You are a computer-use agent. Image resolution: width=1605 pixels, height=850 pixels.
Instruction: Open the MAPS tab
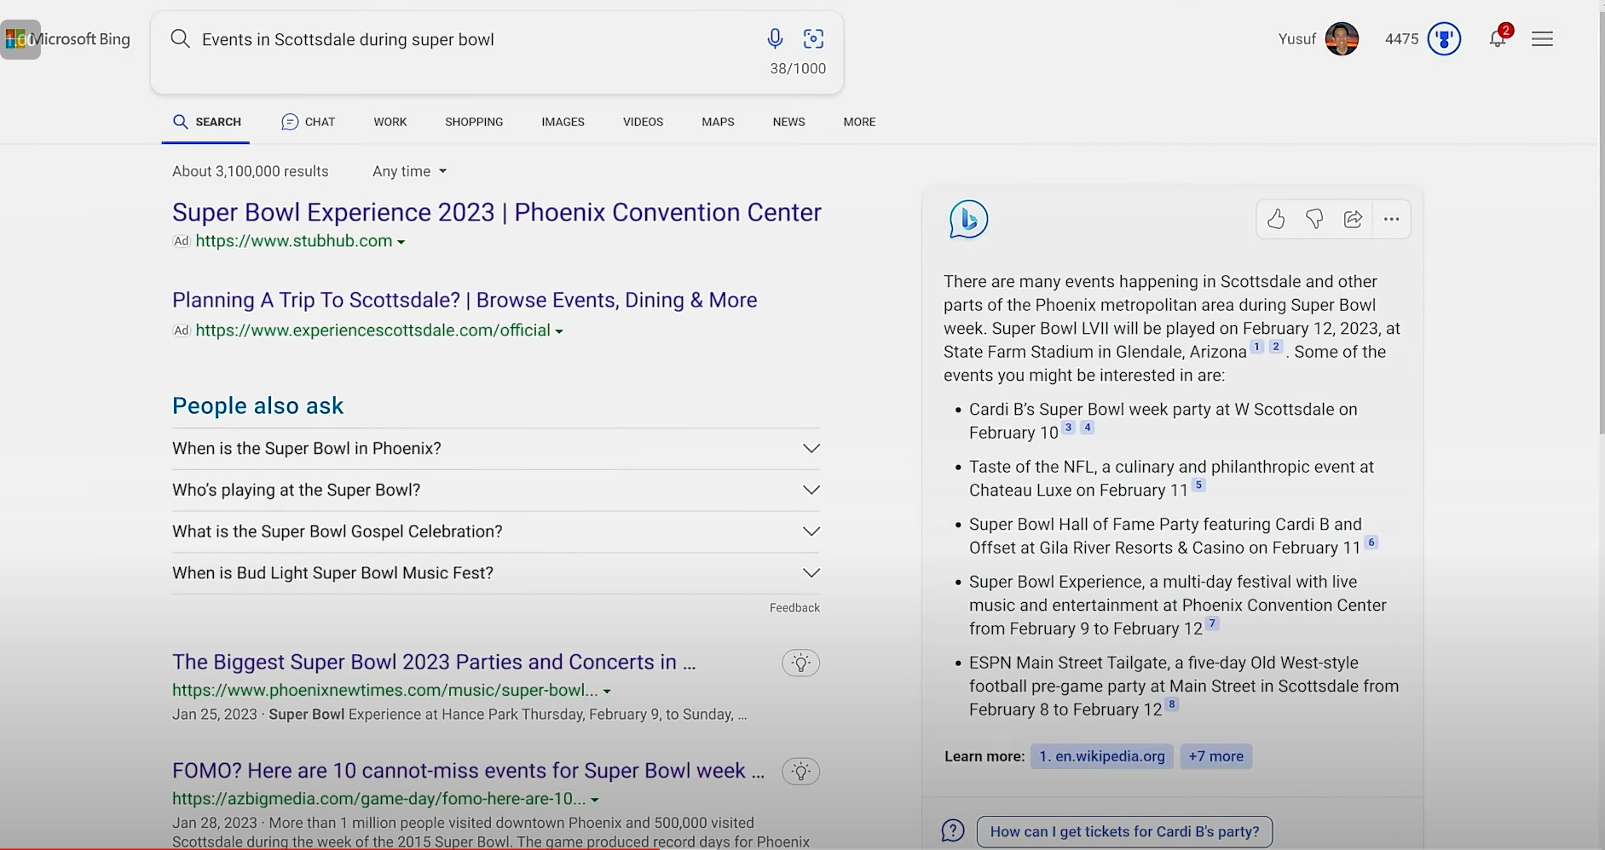[718, 122]
